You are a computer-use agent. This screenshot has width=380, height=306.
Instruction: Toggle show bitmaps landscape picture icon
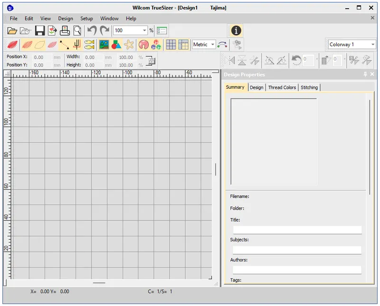tap(104, 45)
